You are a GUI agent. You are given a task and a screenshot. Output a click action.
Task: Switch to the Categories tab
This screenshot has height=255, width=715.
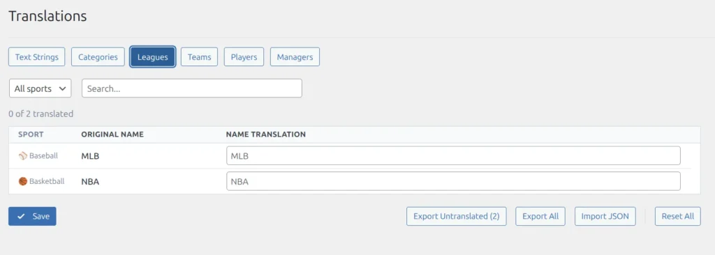pos(98,57)
